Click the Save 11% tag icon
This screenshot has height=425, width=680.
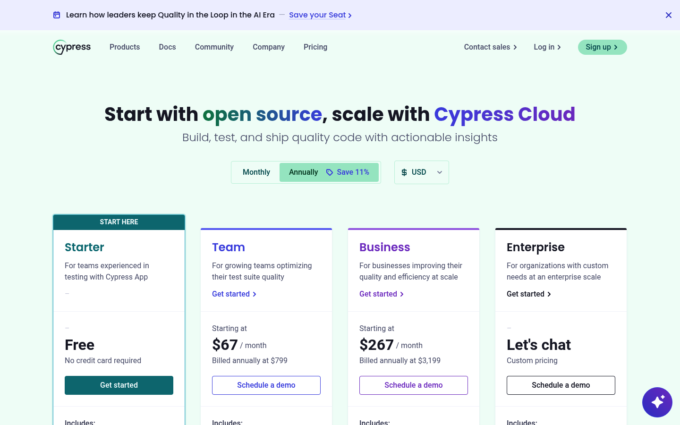[x=330, y=172]
